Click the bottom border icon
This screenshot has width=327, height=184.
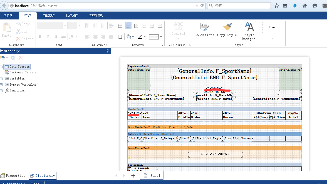[160, 26]
